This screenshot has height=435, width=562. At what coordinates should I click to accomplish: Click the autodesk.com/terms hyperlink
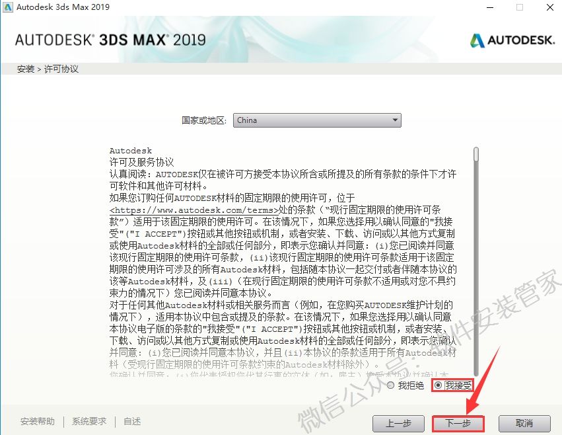[194, 210]
